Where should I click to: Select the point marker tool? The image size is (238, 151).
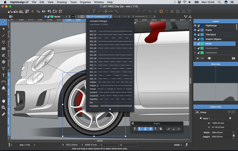pos(4,29)
